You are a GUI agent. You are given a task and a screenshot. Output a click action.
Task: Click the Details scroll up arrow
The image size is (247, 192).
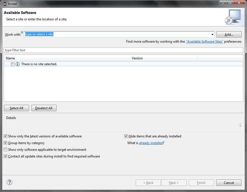240,123
